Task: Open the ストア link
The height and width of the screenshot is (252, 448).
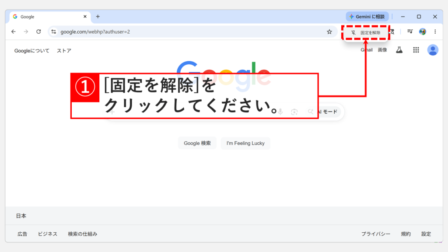Action: pos(64,51)
